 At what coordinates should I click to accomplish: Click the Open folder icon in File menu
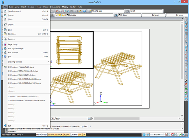coord(5,15)
